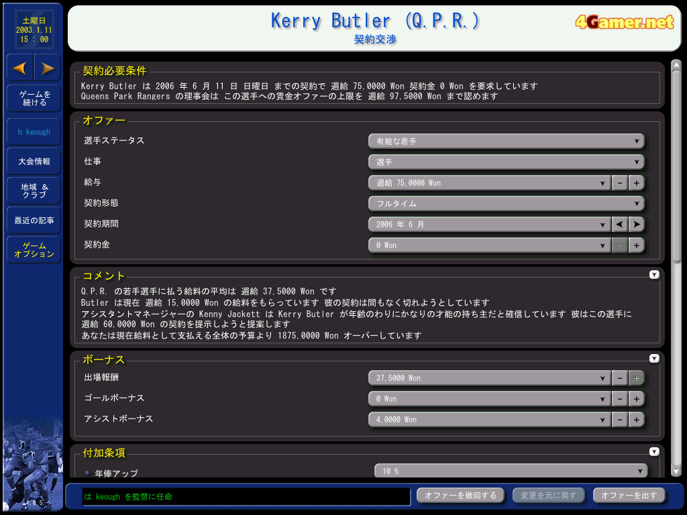Open 大会情報 menu
The image size is (687, 515).
pyautogui.click(x=34, y=161)
